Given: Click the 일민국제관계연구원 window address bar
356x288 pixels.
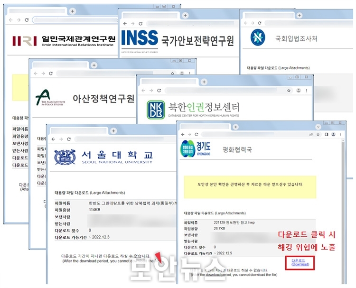Looking at the screenshot, I should click(75, 20).
